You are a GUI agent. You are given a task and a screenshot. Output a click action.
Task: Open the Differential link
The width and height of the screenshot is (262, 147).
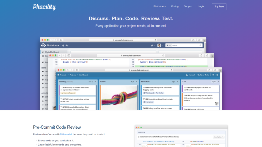pyautogui.click(x=66, y=134)
